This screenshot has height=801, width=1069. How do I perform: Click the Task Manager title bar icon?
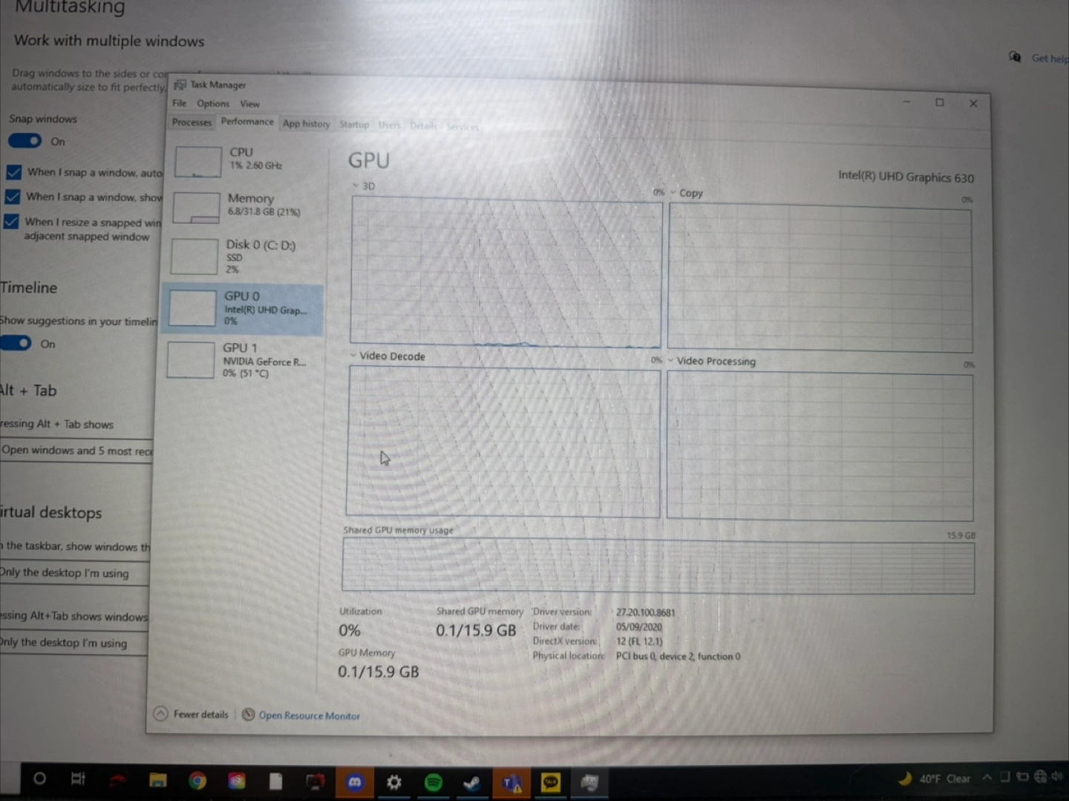[180, 85]
